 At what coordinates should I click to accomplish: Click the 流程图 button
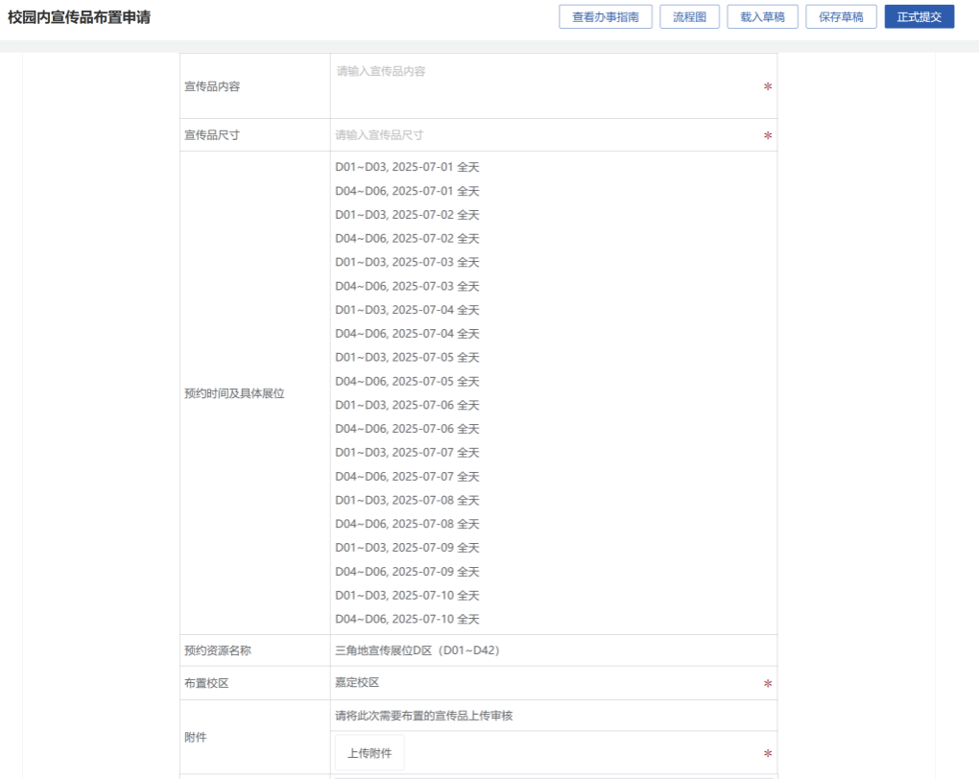pyautogui.click(x=689, y=17)
